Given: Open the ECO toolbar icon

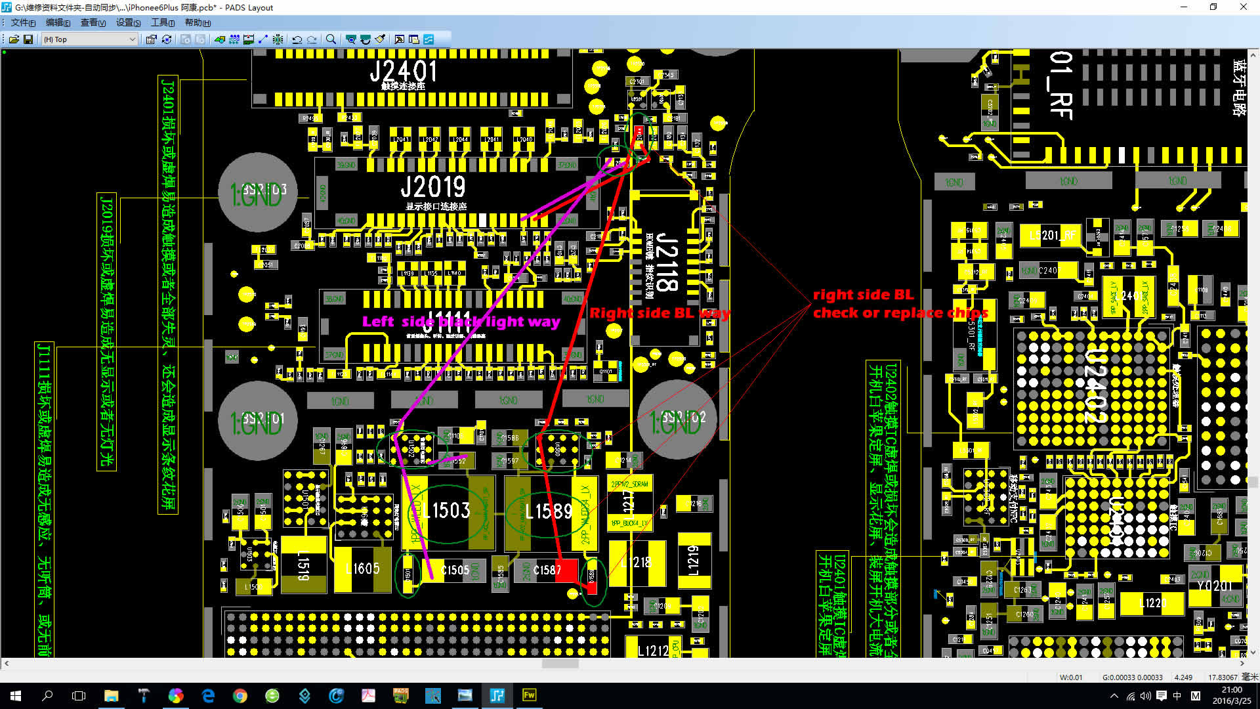Looking at the screenshot, I should pos(263,39).
